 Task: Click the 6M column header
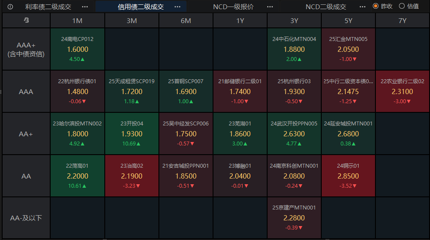[x=186, y=20]
